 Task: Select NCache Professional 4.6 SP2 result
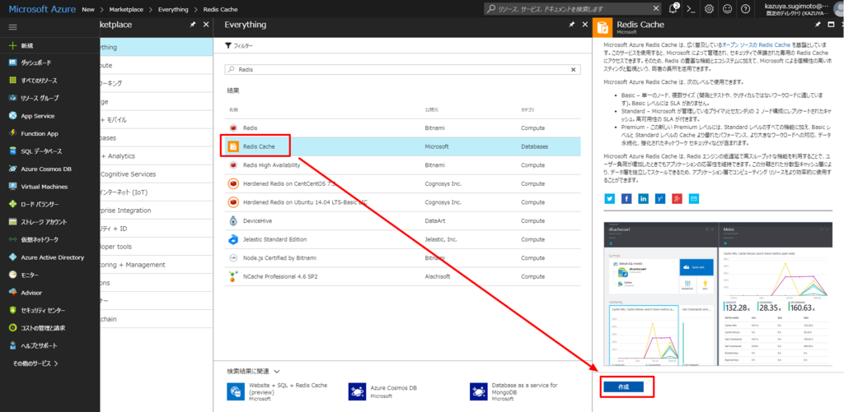pyautogui.click(x=402, y=276)
